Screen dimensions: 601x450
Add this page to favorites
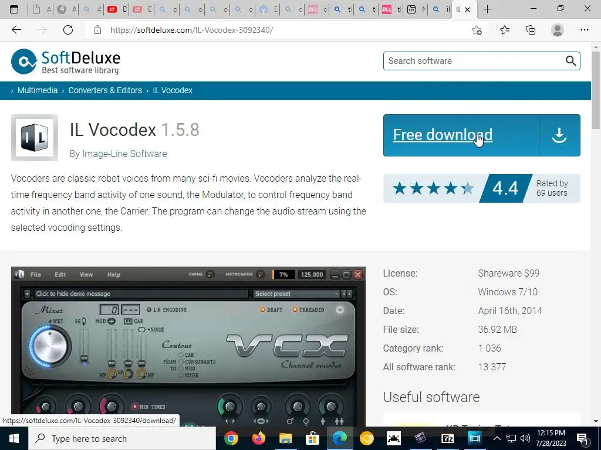477,30
